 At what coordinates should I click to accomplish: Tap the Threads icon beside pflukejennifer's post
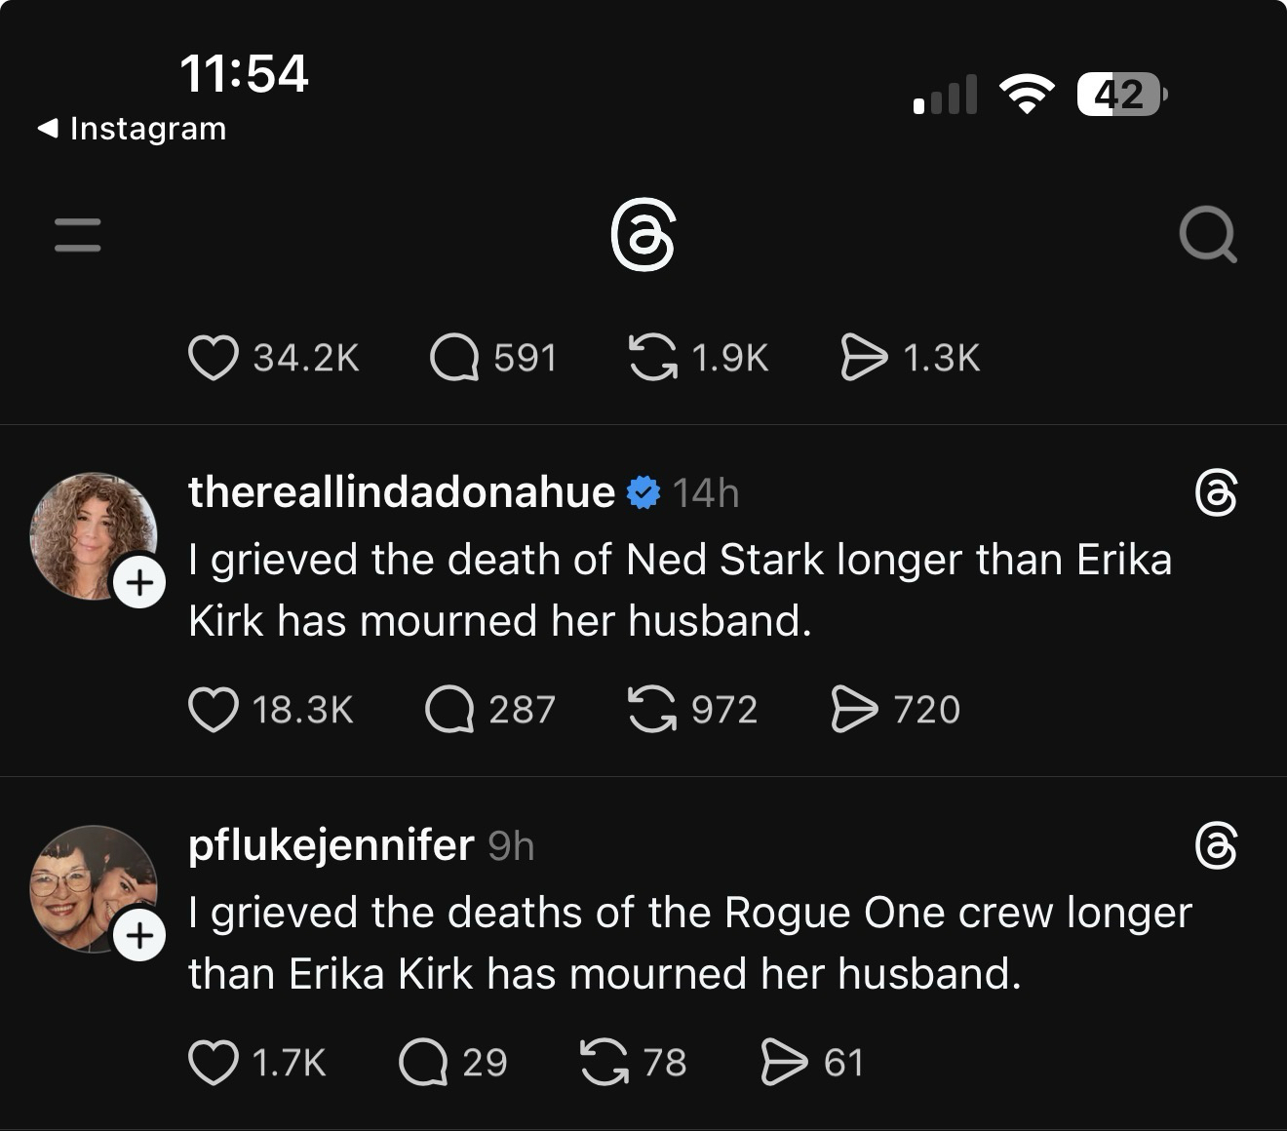tap(1216, 846)
